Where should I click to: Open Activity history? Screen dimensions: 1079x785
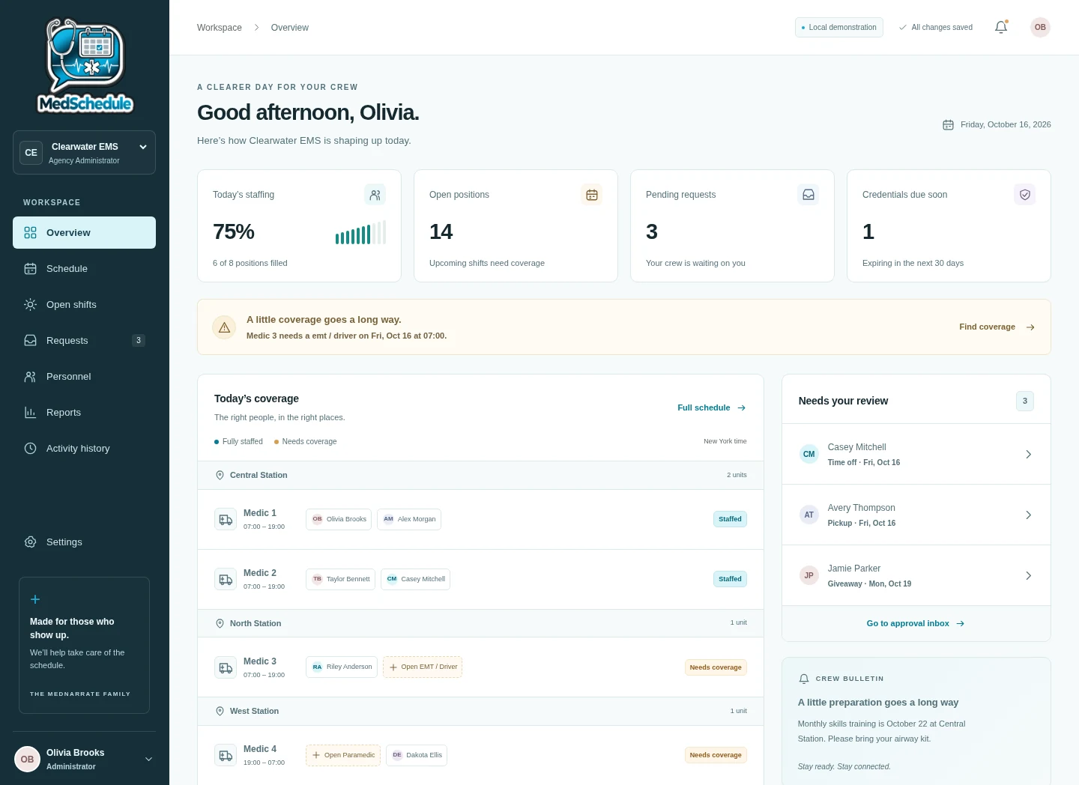(x=84, y=448)
